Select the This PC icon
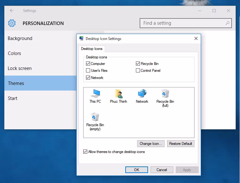This screenshot has width=240, height=183. coord(95,94)
